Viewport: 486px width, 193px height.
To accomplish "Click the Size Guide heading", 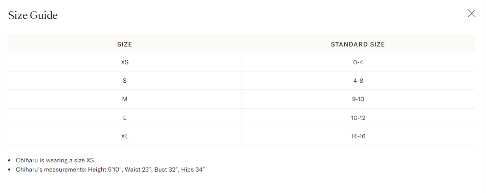I will tap(33, 15).
